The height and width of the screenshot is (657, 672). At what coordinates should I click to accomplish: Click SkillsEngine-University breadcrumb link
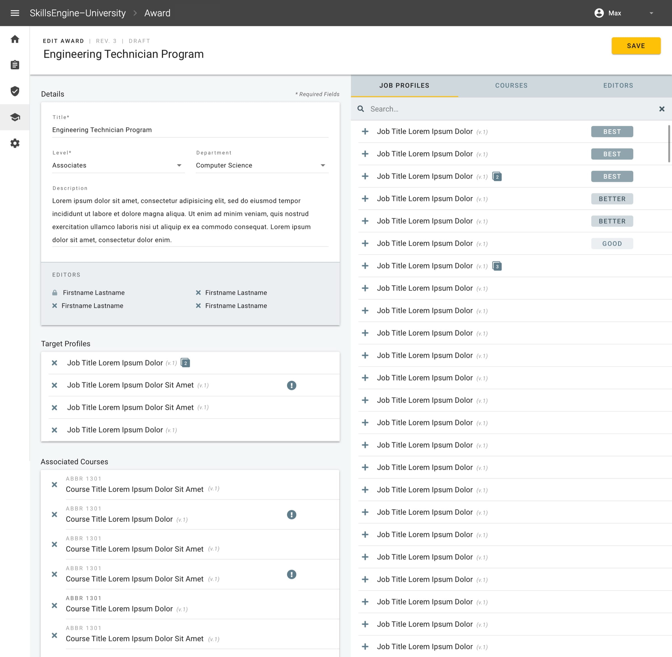tap(78, 13)
